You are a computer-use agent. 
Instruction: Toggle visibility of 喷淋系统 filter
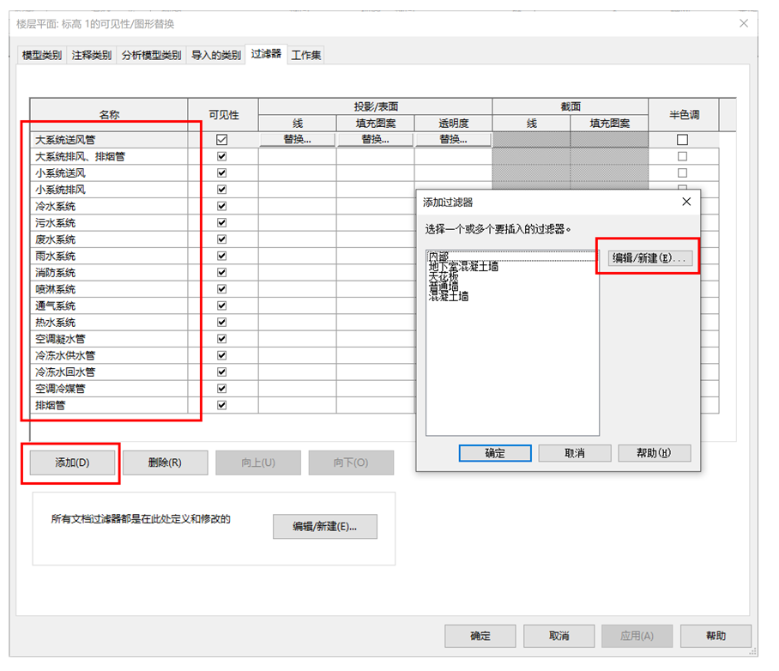click(x=222, y=289)
